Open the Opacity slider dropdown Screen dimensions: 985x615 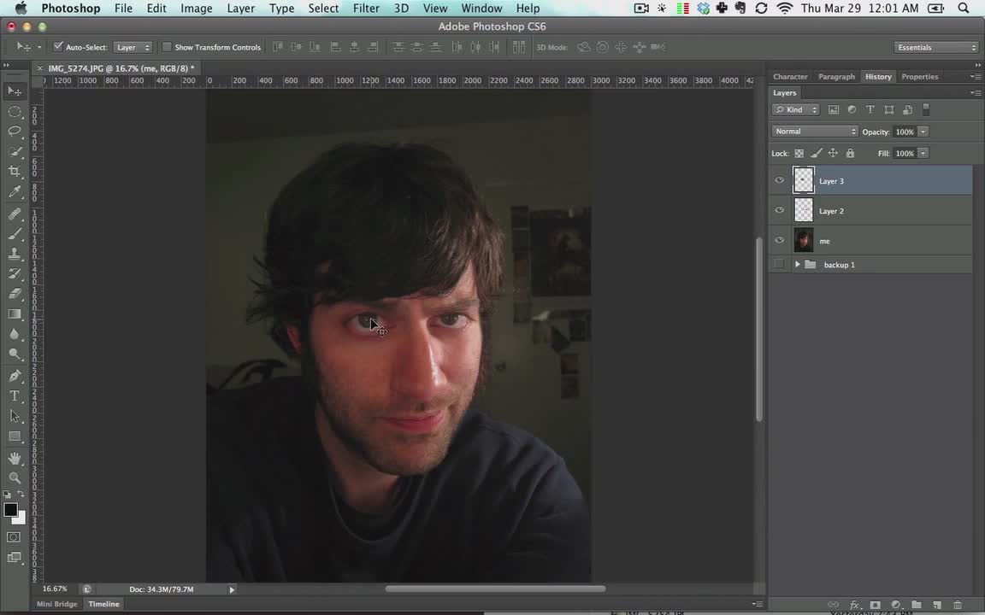click(923, 132)
